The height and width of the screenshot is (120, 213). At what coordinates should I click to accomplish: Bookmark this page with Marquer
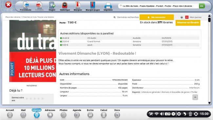tap(78, 6)
